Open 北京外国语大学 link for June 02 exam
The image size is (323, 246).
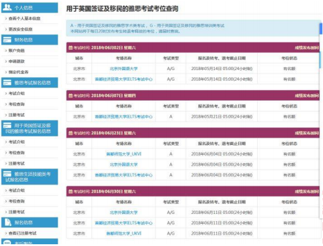click(x=124, y=69)
